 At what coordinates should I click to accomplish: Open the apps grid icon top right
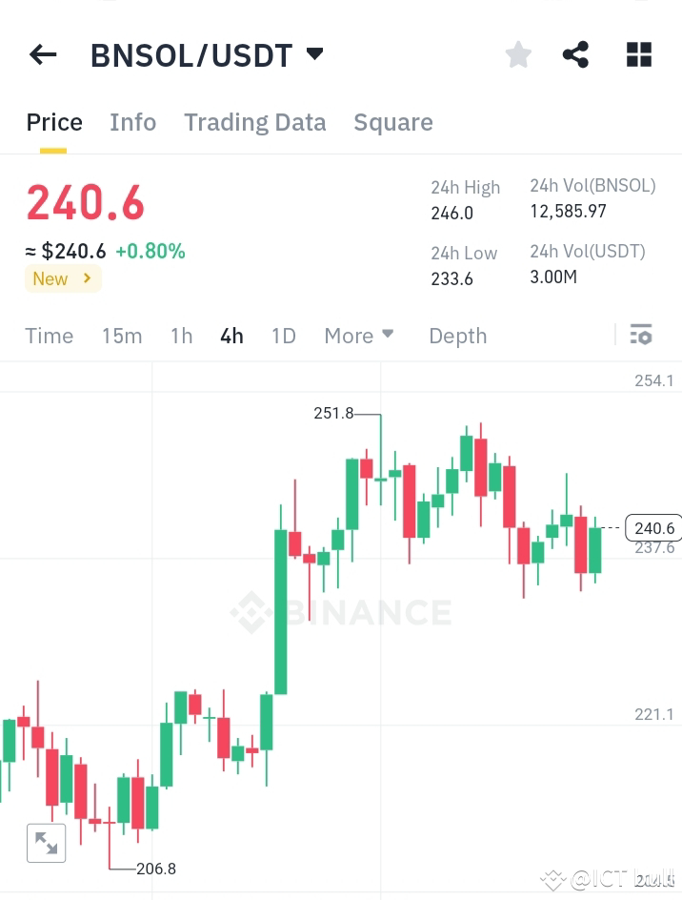coord(637,54)
